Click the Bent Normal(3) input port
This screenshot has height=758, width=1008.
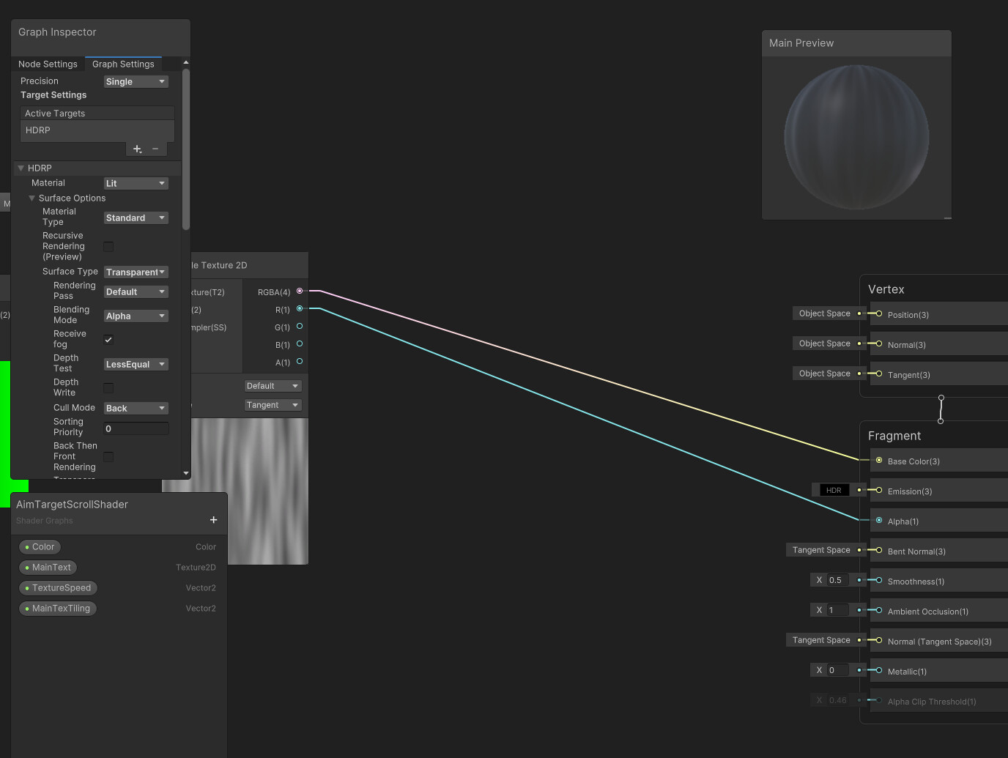[x=879, y=551]
